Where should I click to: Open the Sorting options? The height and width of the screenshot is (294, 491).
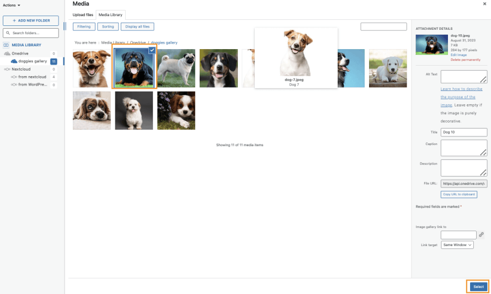tap(108, 26)
